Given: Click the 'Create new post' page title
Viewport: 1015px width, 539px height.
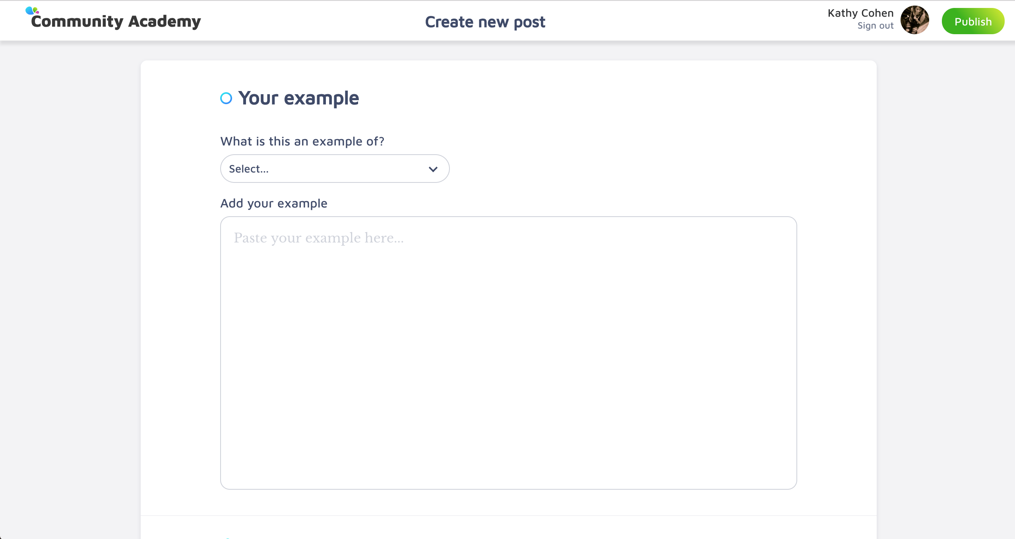Looking at the screenshot, I should (485, 22).
